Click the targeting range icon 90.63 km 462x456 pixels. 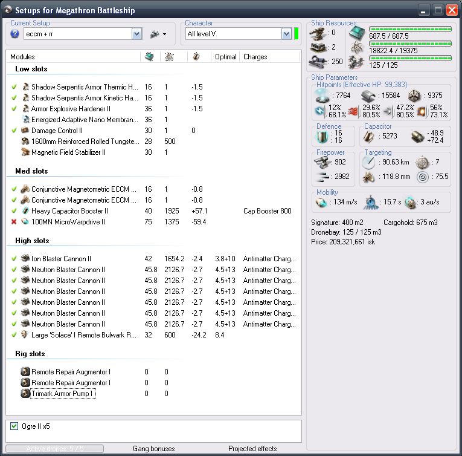coord(368,162)
